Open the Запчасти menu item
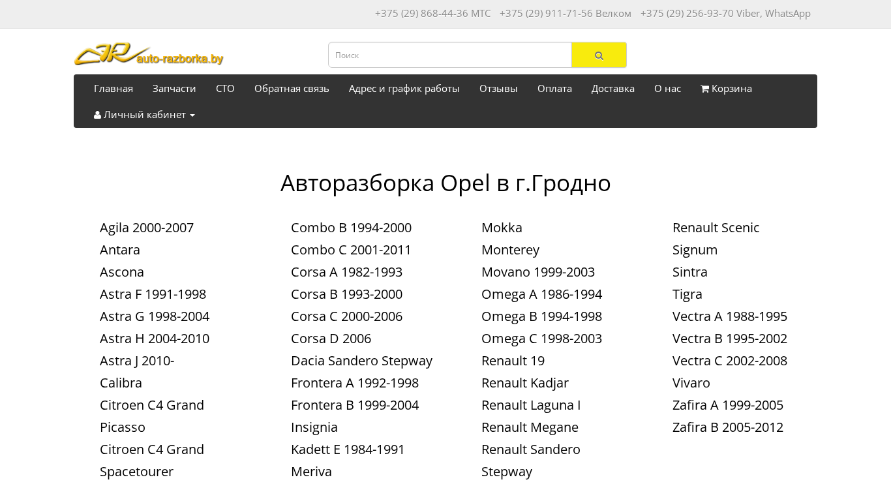 (x=174, y=89)
